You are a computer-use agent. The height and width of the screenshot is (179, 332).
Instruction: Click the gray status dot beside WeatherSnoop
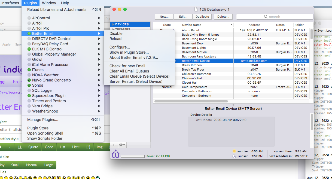click(29, 111)
